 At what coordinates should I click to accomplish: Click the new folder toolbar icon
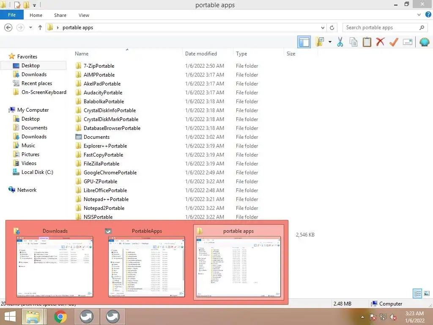pyautogui.click(x=320, y=42)
